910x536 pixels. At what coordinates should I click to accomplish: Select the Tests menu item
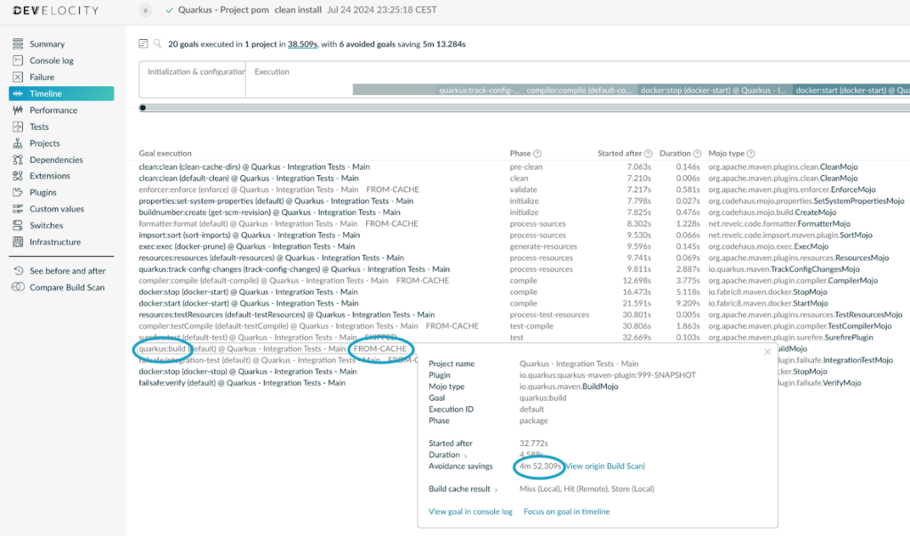(39, 127)
